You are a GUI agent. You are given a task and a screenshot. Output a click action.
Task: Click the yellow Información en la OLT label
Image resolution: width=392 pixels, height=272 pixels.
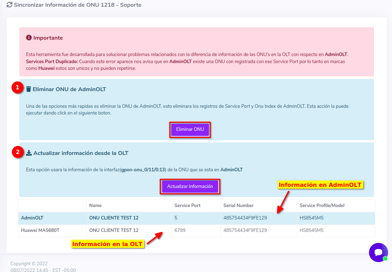(x=107, y=244)
